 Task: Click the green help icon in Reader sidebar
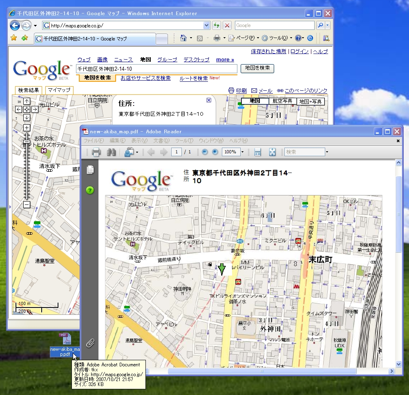click(x=90, y=190)
